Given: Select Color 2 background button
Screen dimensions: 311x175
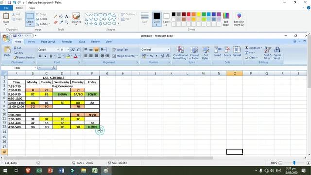Looking at the screenshot, I should point(166,19).
